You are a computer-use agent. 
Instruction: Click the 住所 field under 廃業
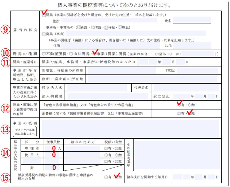110,45
